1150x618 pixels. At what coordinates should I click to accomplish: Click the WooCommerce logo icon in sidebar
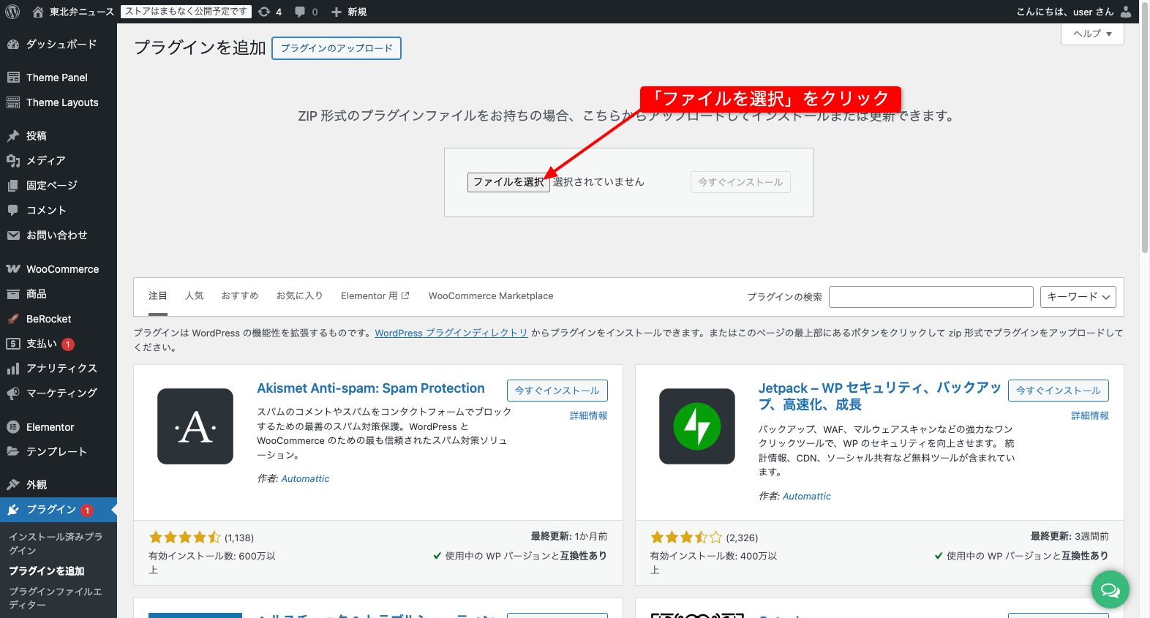point(13,269)
